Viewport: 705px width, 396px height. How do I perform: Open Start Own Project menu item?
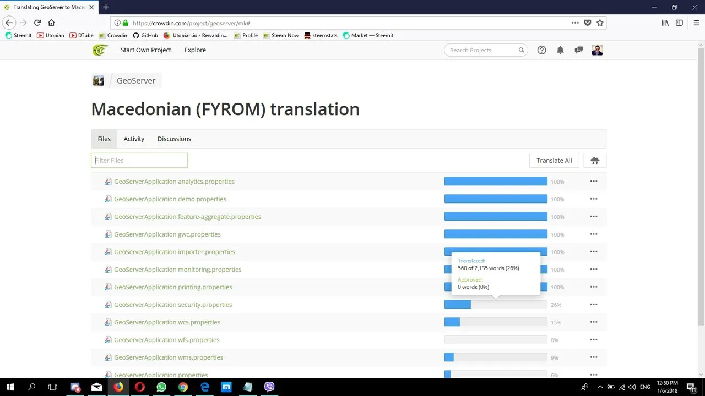coord(146,50)
